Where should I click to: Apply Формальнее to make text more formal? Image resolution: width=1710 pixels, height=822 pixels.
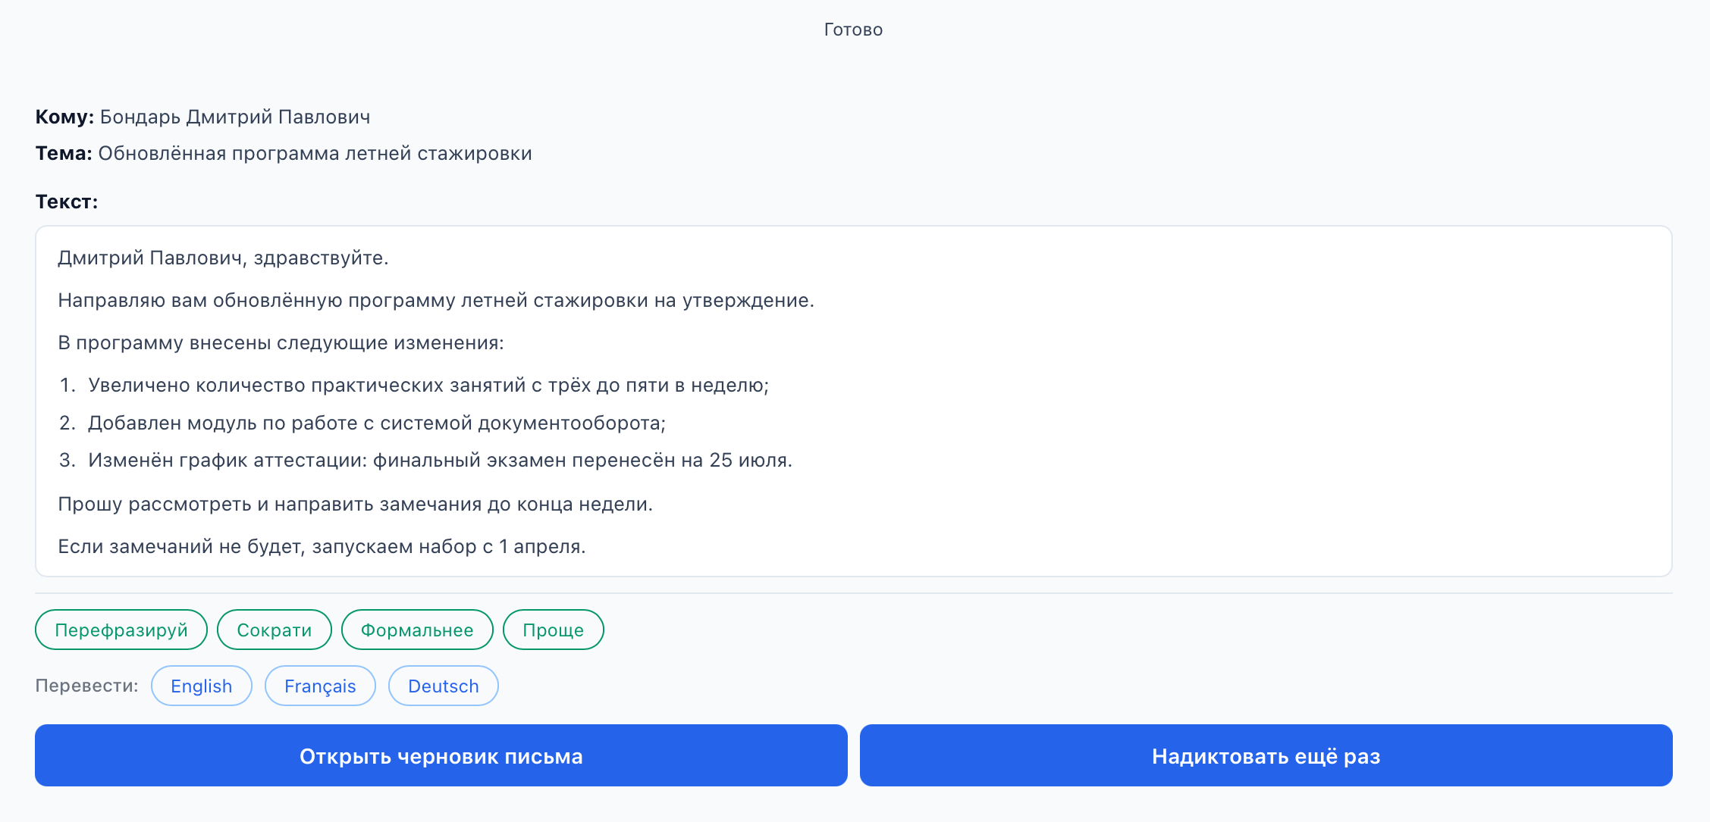(x=417, y=630)
